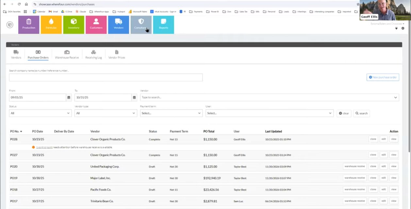Open the Production module tile
Image resolution: width=411 pixels, height=209 pixels.
point(29,24)
